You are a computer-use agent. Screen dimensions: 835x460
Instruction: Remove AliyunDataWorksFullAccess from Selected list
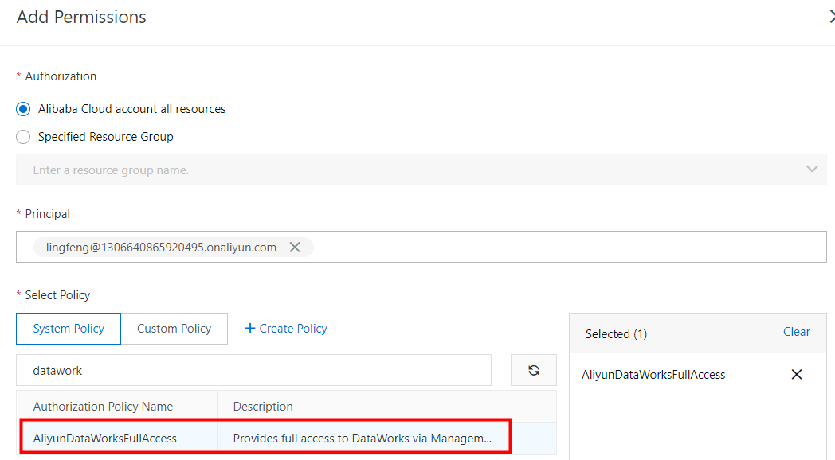(797, 374)
